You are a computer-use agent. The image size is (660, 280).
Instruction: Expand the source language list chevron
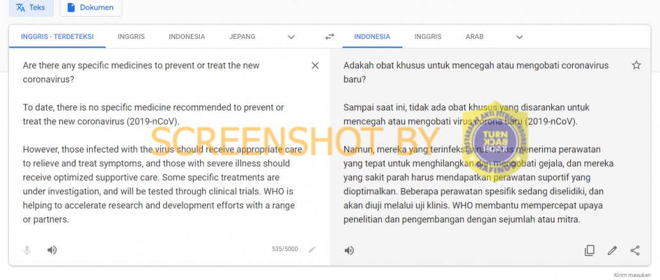tap(291, 37)
